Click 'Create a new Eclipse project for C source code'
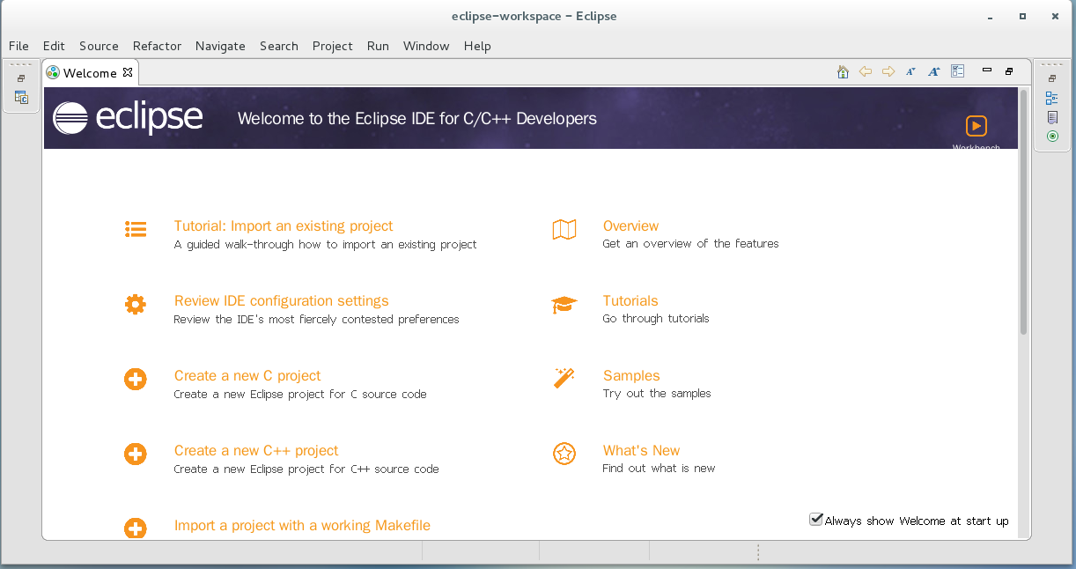 click(300, 395)
